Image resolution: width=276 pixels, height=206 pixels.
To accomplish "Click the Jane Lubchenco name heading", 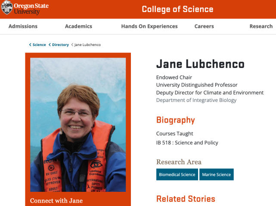I will [x=200, y=65].
